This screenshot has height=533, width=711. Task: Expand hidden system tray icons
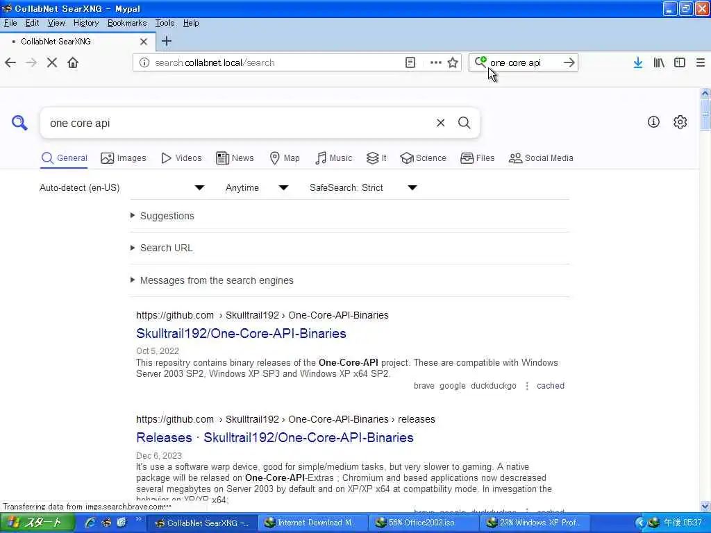639,523
